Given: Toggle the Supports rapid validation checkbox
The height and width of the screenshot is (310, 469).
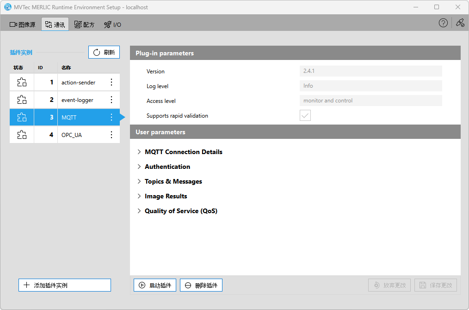Looking at the screenshot, I should pos(305,116).
